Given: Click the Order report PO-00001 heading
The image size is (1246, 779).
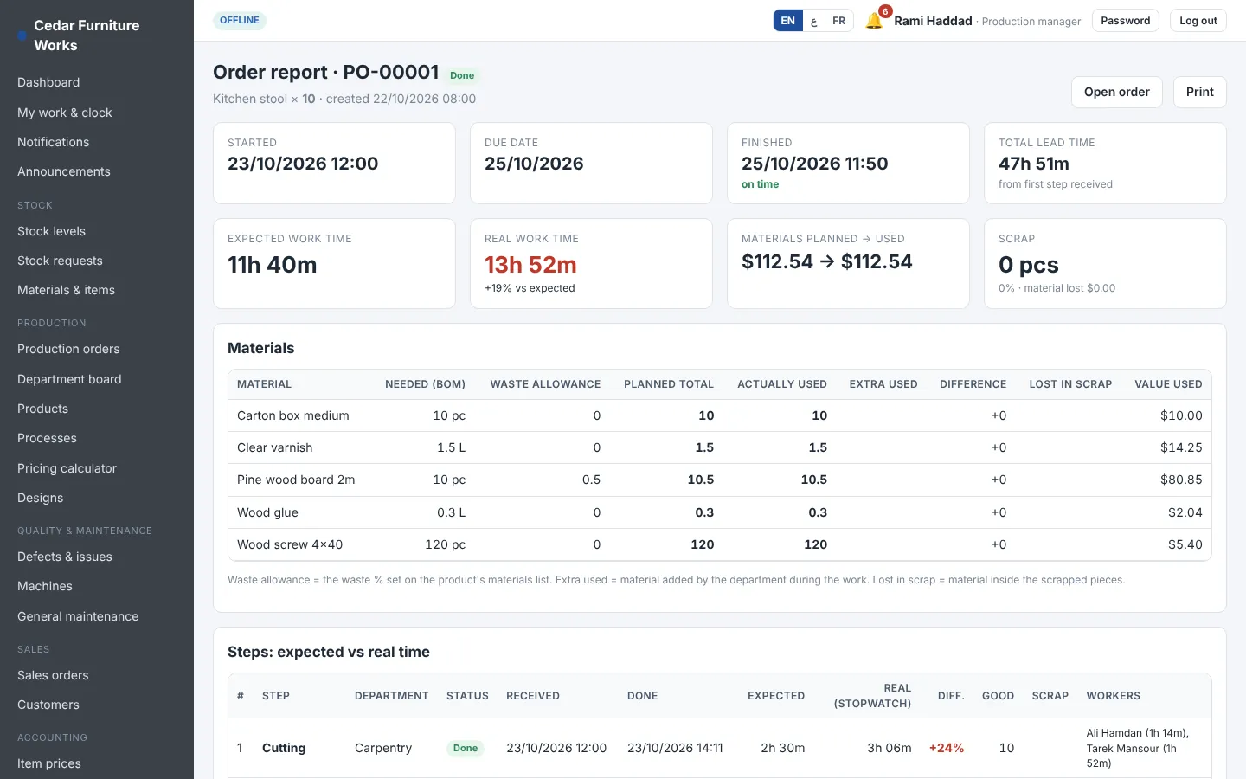Looking at the screenshot, I should tap(326, 72).
